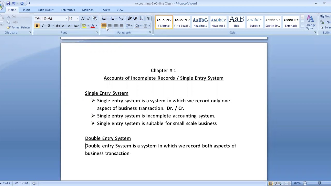This screenshot has width=331, height=186.
Task: Switch to Draft view
Action: coord(289,183)
